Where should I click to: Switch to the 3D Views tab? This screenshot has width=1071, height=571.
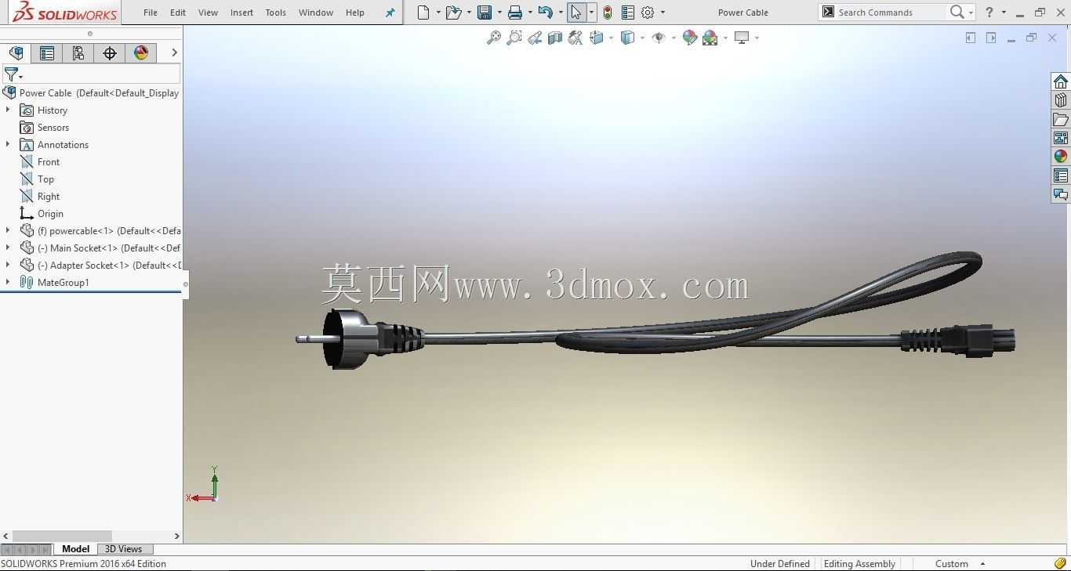124,549
